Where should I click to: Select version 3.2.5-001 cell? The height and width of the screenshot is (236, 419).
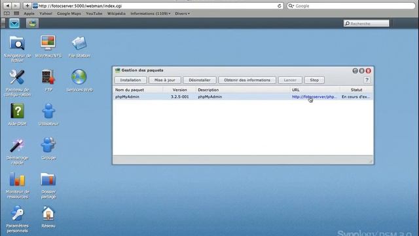(179, 97)
